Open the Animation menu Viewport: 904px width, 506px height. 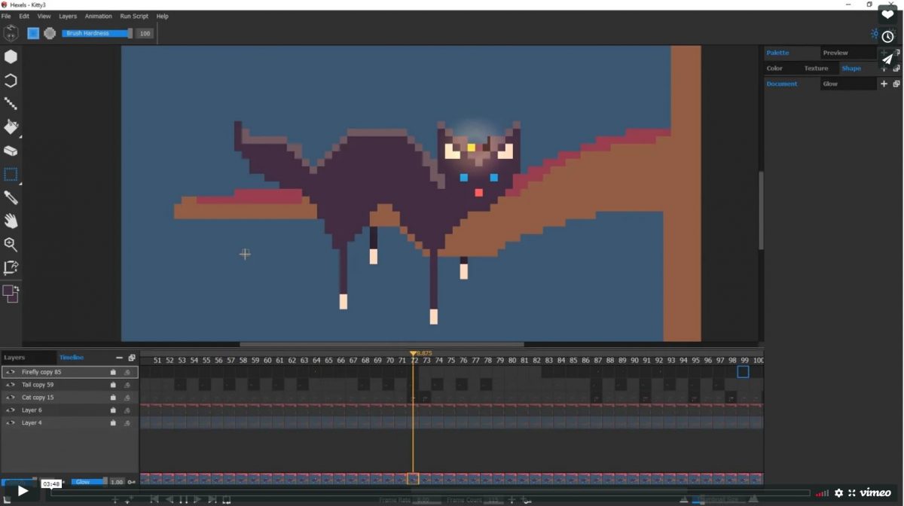[98, 16]
